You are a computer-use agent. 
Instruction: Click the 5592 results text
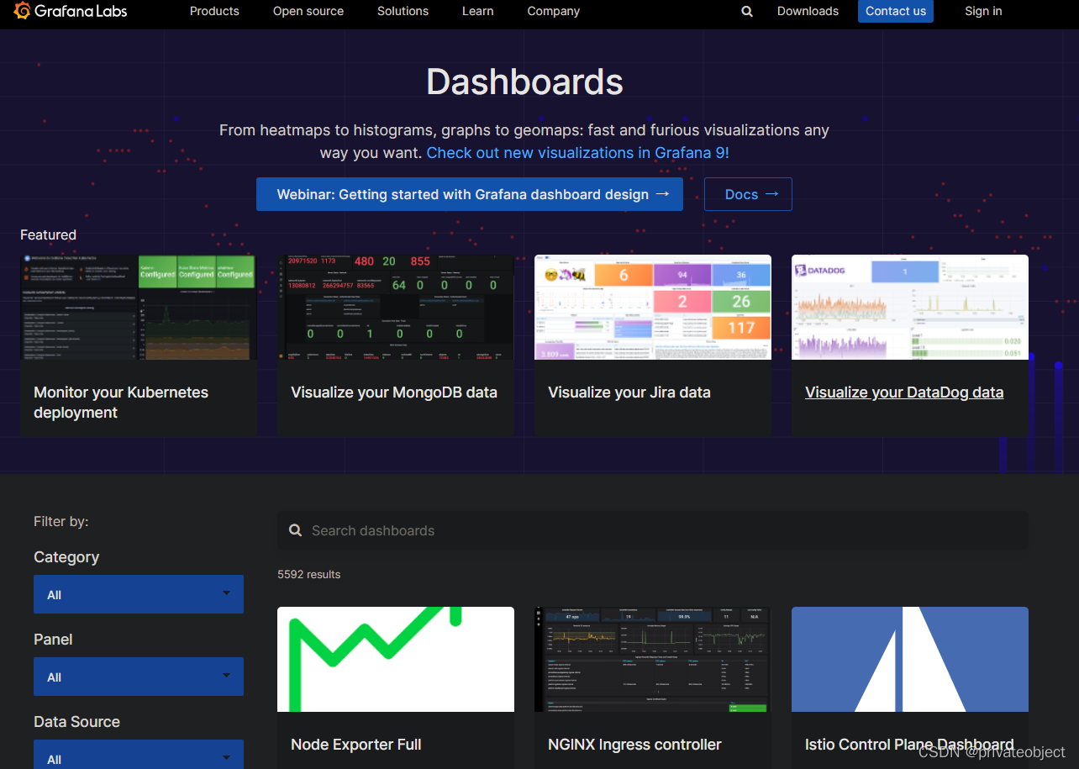click(309, 575)
